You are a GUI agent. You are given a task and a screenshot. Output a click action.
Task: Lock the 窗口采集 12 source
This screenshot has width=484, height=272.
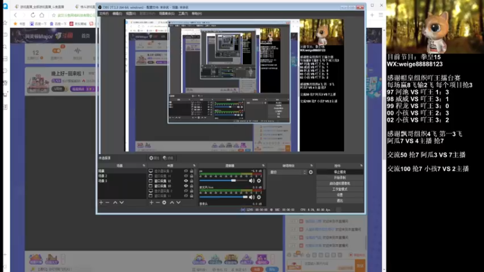coord(191,181)
